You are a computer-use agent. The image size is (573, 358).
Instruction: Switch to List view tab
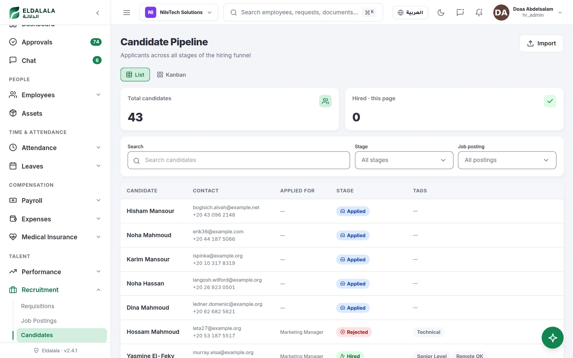(x=135, y=75)
